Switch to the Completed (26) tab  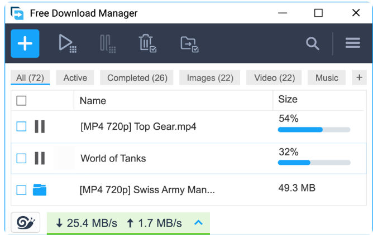pos(137,78)
